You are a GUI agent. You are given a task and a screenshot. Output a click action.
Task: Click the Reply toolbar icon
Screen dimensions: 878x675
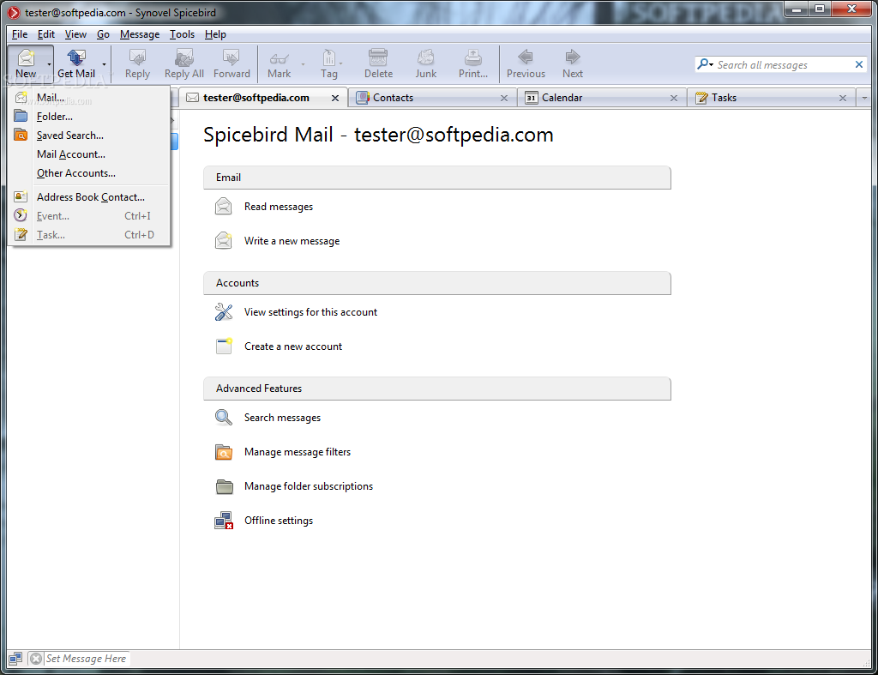tap(137, 57)
